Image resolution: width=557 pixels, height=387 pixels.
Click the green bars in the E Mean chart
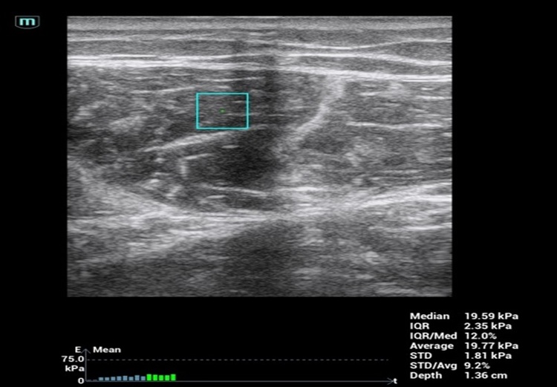point(161,377)
